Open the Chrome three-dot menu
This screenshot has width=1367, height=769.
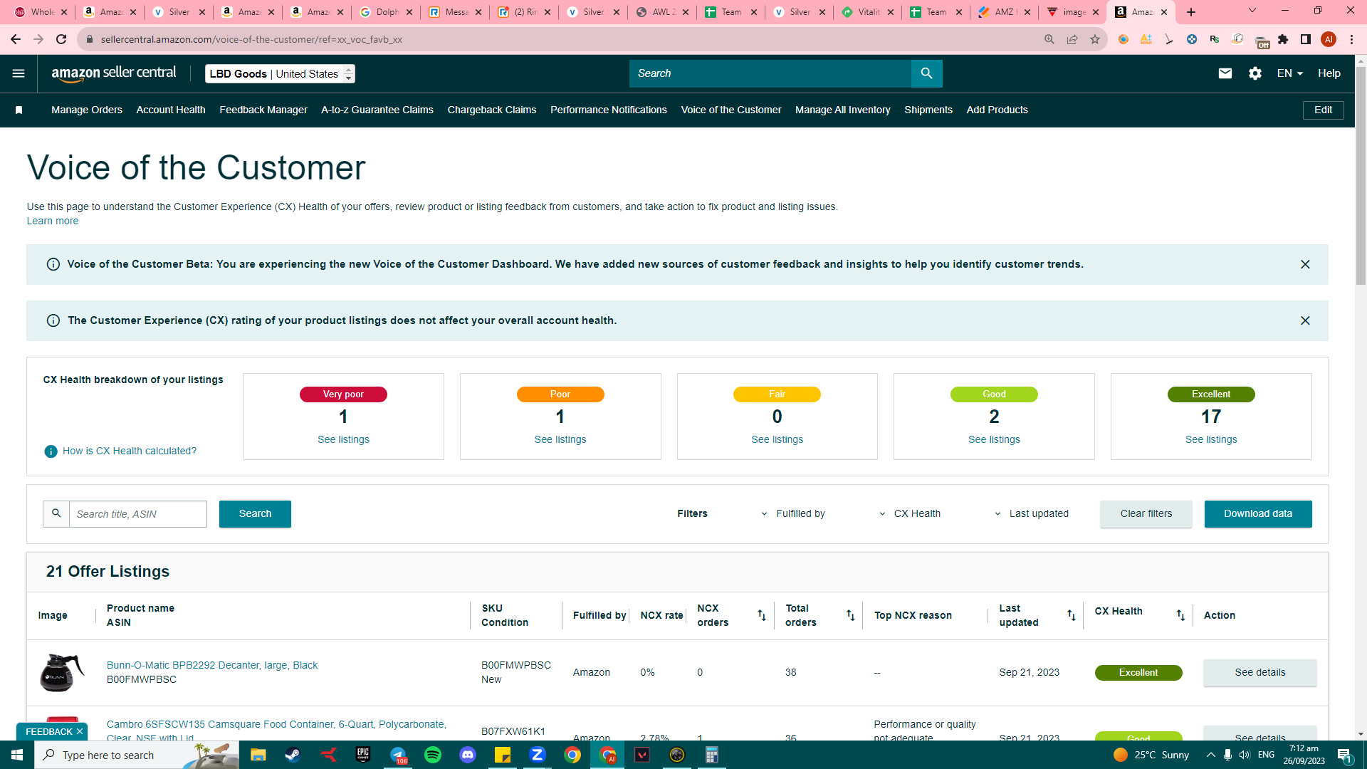(1351, 39)
